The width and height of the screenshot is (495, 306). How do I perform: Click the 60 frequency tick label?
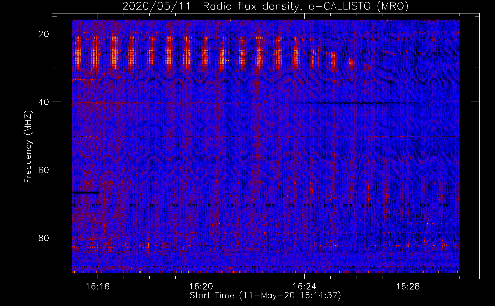tap(44, 170)
